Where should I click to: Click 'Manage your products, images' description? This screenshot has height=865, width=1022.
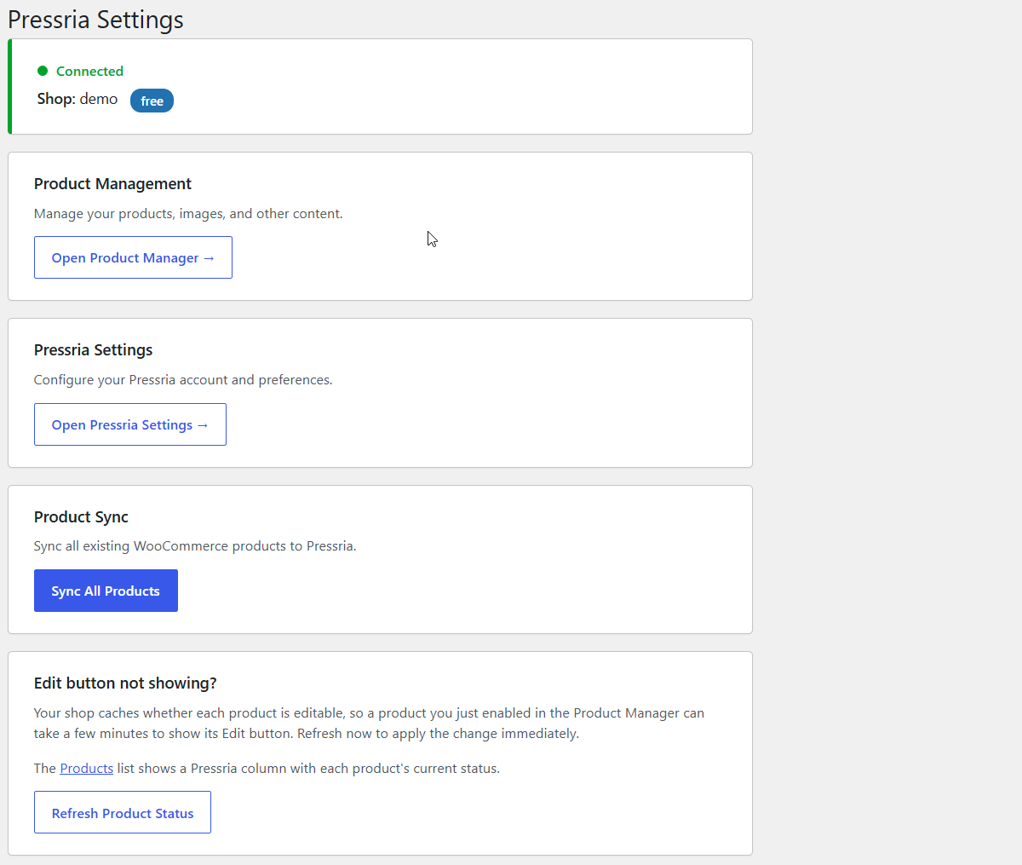(x=188, y=213)
